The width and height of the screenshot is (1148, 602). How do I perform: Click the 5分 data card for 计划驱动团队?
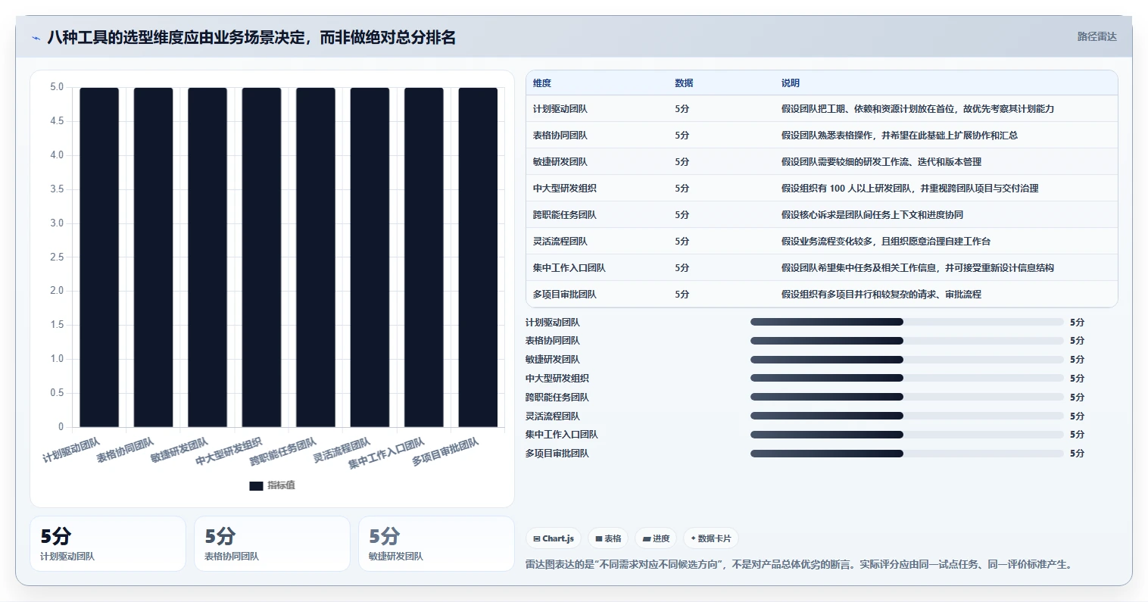108,544
